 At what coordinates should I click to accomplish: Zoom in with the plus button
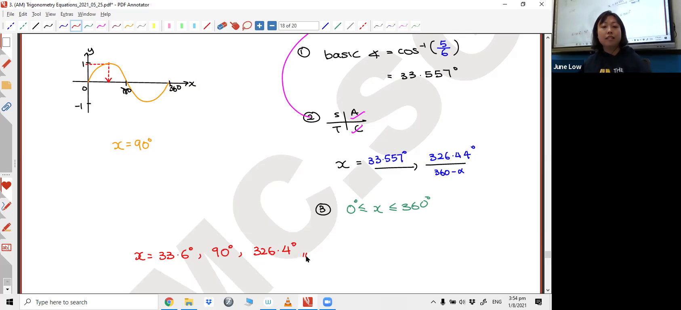point(260,26)
